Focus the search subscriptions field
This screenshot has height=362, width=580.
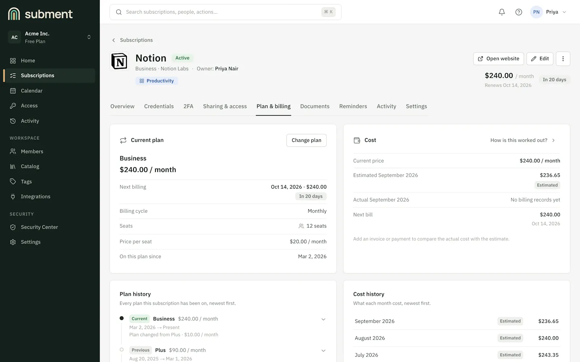[x=225, y=12]
